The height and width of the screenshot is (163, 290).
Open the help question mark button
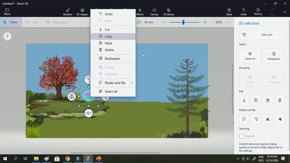pos(7,37)
